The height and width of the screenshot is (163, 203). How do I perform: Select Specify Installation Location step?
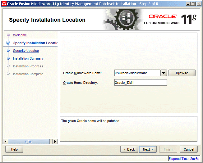[35, 43]
